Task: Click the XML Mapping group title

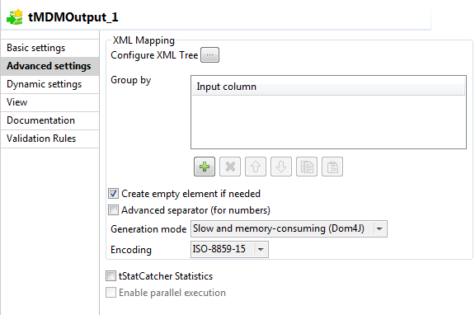Action: pos(143,40)
